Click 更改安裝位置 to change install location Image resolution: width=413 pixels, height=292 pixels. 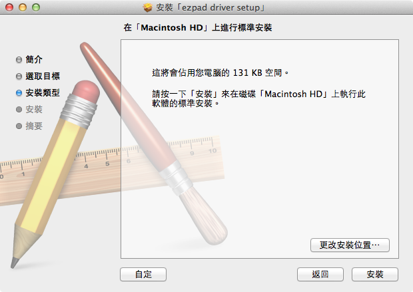[x=350, y=245]
